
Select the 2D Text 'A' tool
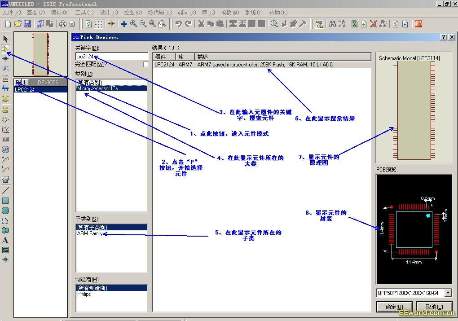[5, 240]
